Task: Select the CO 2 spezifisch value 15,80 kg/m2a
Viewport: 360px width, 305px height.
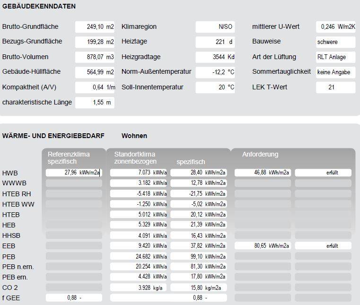Action: pyautogui.click(x=199, y=288)
